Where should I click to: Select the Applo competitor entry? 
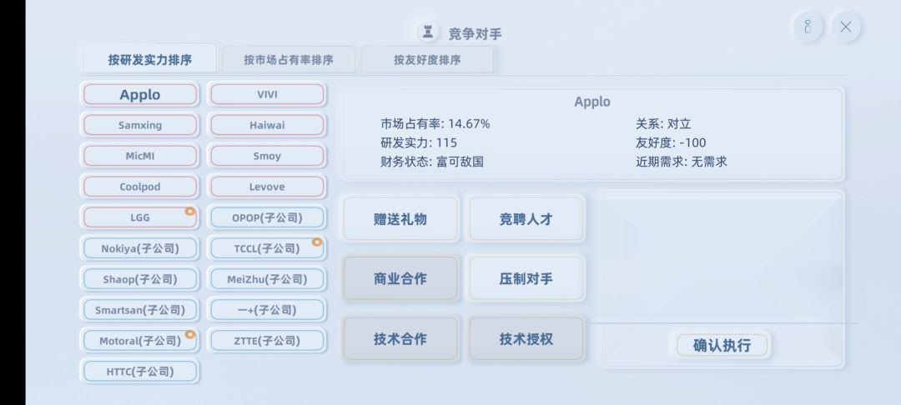[x=140, y=95]
